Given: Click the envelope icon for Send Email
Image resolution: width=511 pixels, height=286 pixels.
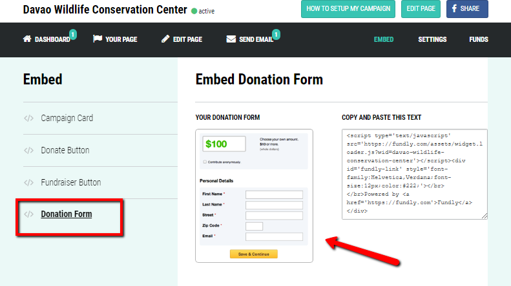Looking at the screenshot, I should point(231,39).
